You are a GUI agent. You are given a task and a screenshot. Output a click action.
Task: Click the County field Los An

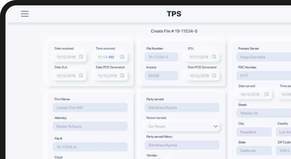click(284, 132)
